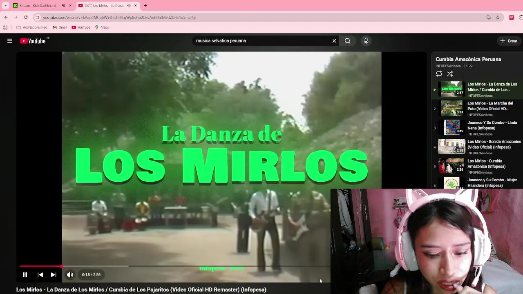Mute the Los Mirlos tab audio icon
Viewport: 523px width, 294px height.
129,6
